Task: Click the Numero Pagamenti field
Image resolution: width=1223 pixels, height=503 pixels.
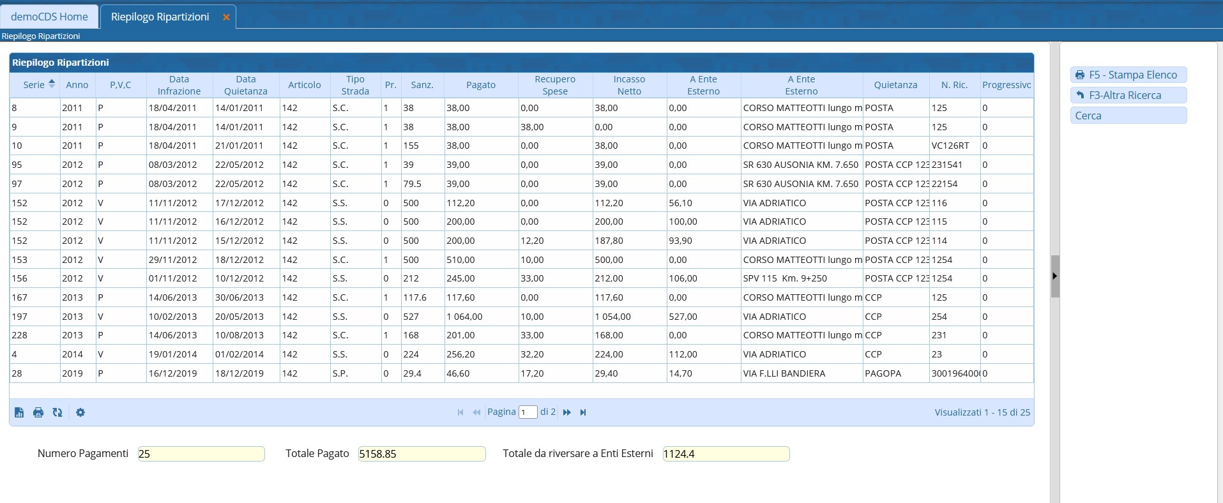Action: tap(201, 454)
